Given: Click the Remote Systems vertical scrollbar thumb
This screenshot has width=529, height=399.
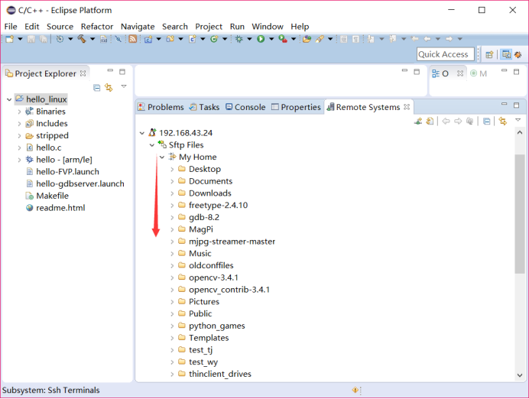Looking at the screenshot, I should pyautogui.click(x=520, y=213).
